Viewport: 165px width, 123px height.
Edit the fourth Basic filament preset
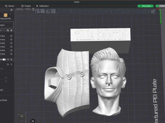(11, 47)
